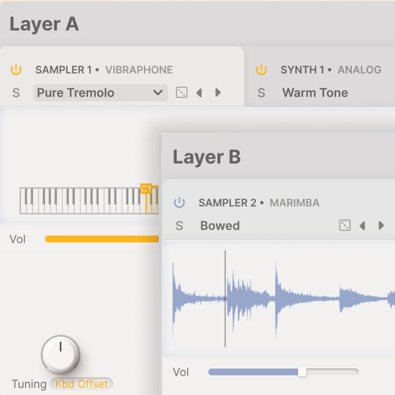395x395 pixels.
Task: Solo the Synth 1 Analog engine
Action: click(x=261, y=93)
